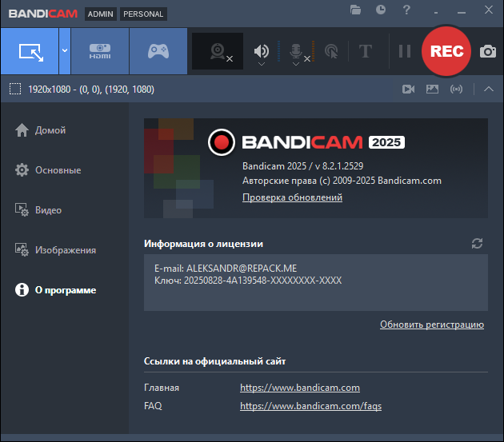The width and height of the screenshot is (504, 442).
Task: Click the license key text line
Action: click(248, 281)
